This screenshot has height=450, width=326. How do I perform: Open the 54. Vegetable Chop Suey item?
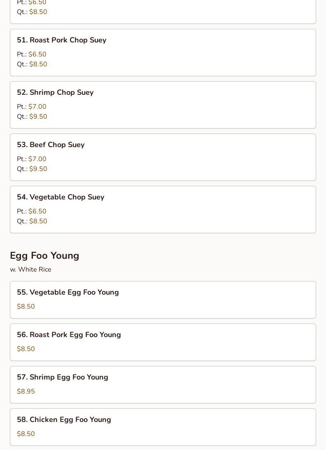point(61,197)
